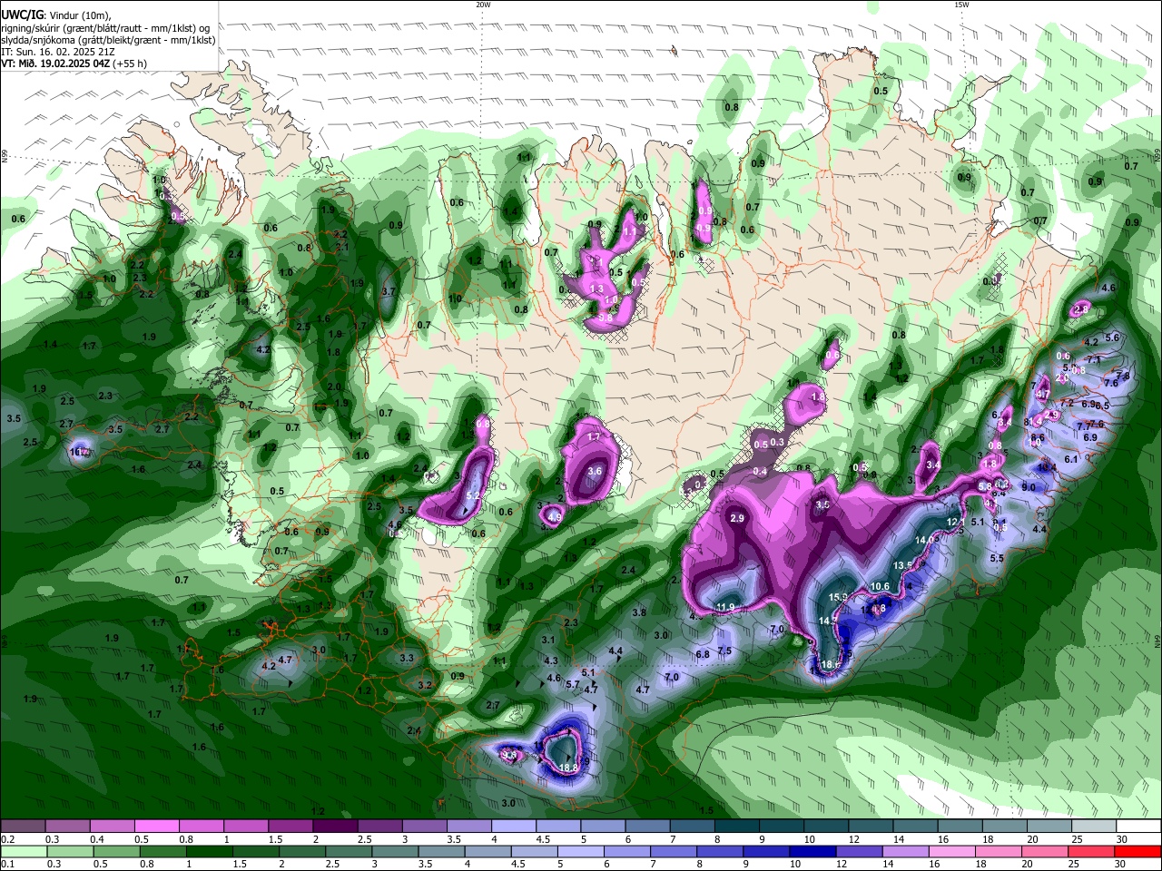Click the light lavender 4 swatch in the snow legend
Image resolution: width=1162 pixels, height=871 pixels.
coord(514,827)
